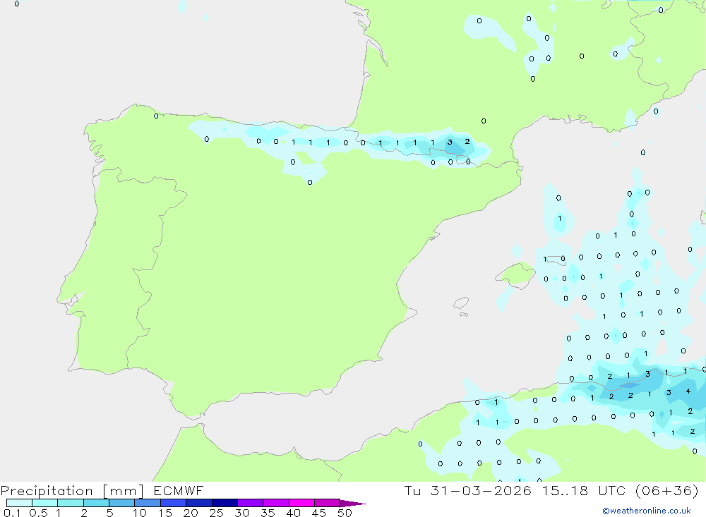Image resolution: width=706 pixels, height=517 pixels.
Task: Click the 2–5 mm legend color swatch
Action: (x=96, y=503)
